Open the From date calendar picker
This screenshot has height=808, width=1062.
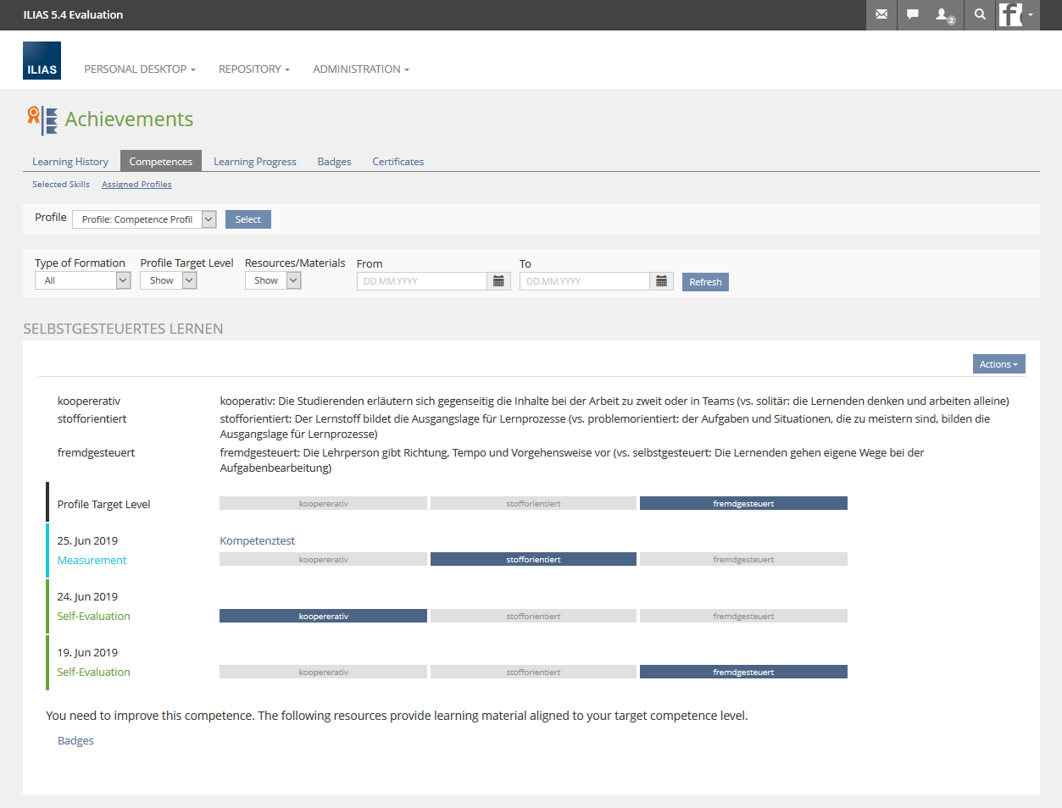pyautogui.click(x=498, y=281)
